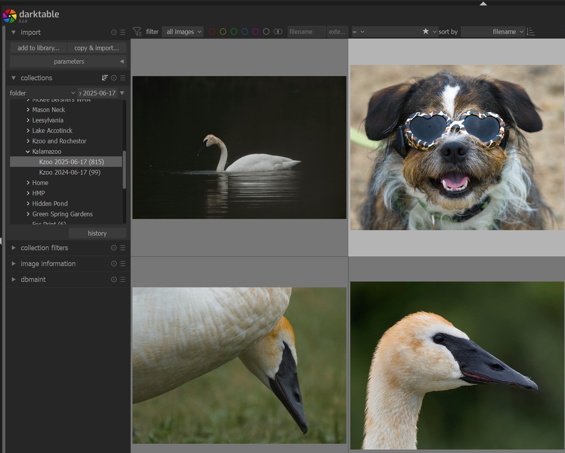Open collections module presets menu
565x453 pixels.
123,78
